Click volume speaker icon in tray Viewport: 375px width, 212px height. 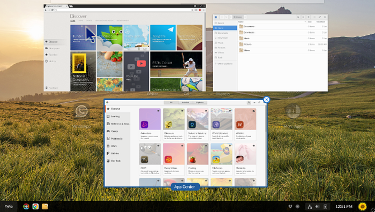click(x=317, y=207)
